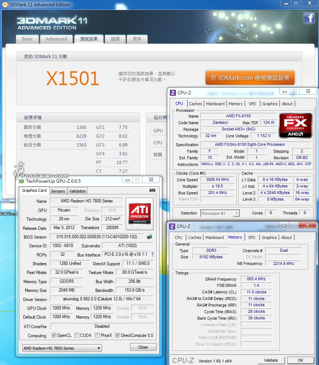Click the Bus Interface question mark
This screenshot has width=319, height=365.
pos(152,254)
